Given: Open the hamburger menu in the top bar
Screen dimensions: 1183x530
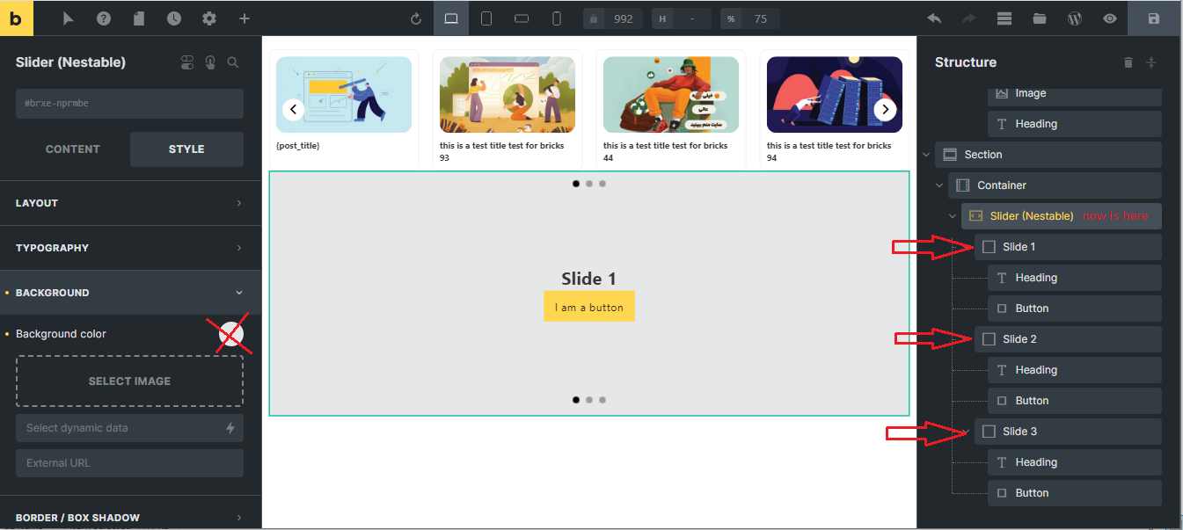Looking at the screenshot, I should [1004, 18].
